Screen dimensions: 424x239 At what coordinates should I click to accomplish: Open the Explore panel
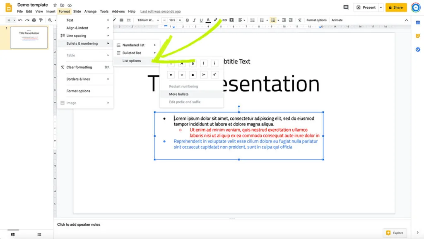[395, 233]
